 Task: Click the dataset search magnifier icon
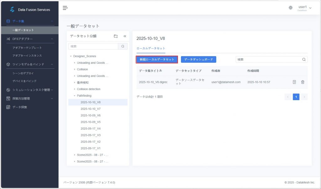(304, 59)
